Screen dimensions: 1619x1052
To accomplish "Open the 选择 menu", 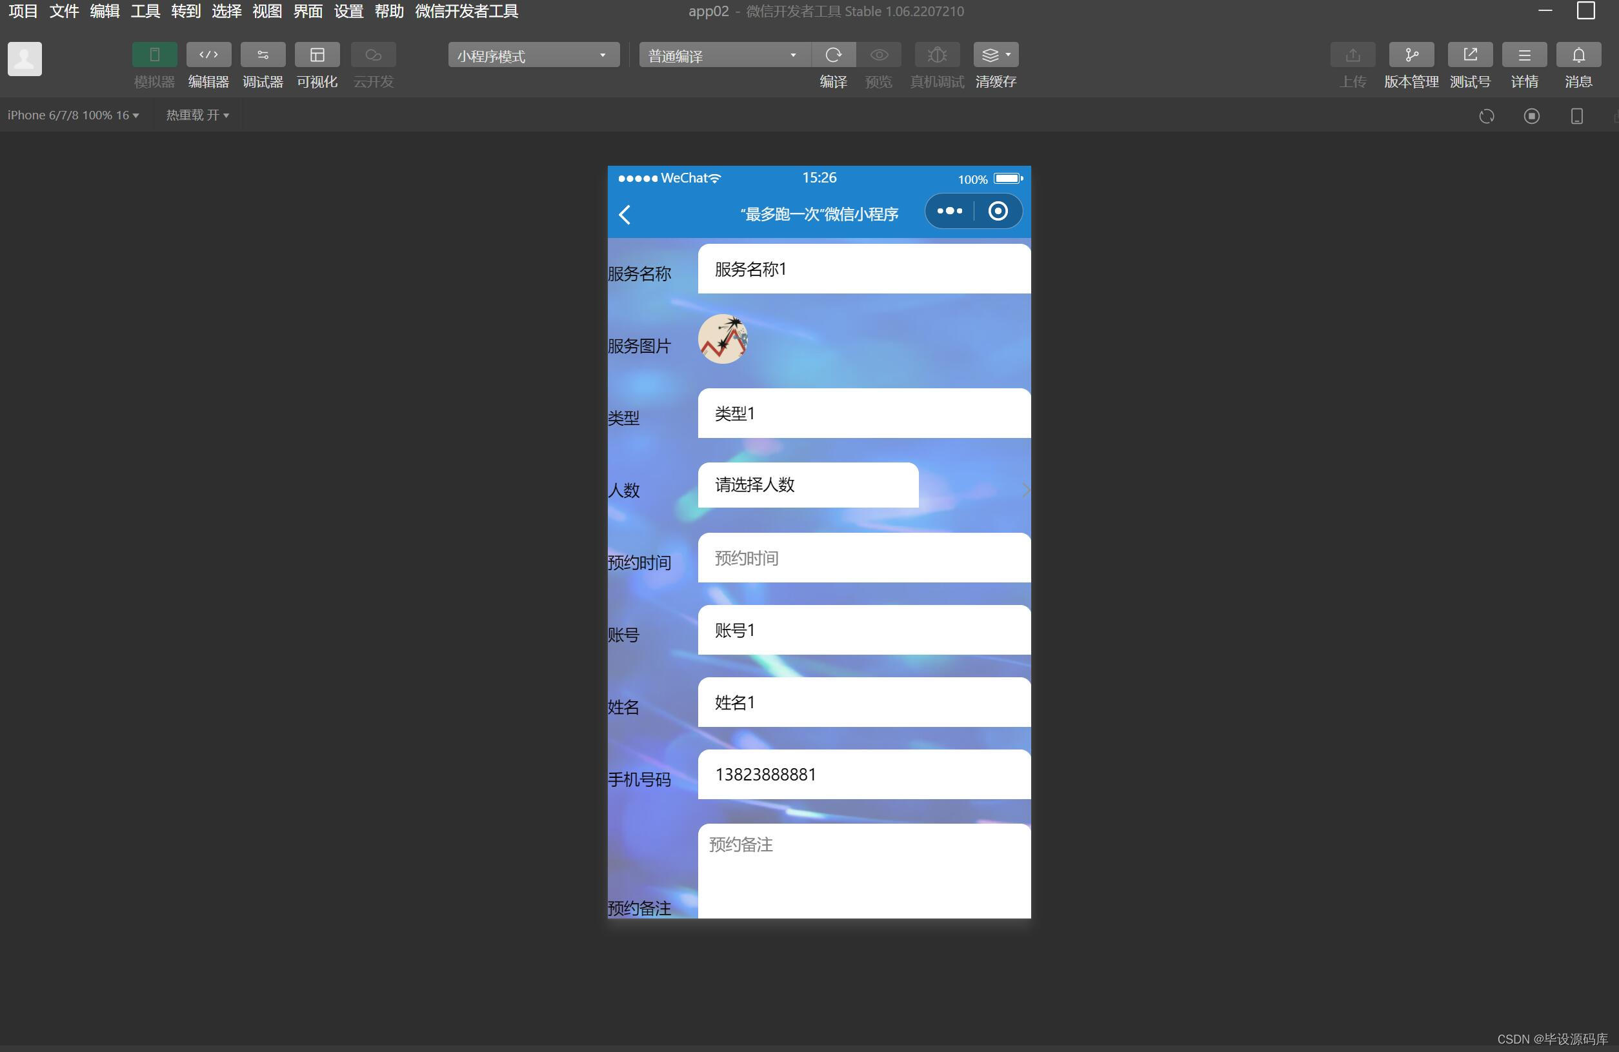I will 226,11.
